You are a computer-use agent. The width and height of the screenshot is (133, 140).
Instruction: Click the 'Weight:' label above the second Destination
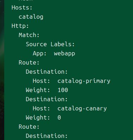coord(38,90)
